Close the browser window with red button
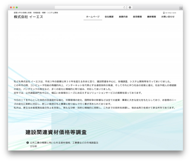This screenshot has width=191, height=162. coord(11,7)
